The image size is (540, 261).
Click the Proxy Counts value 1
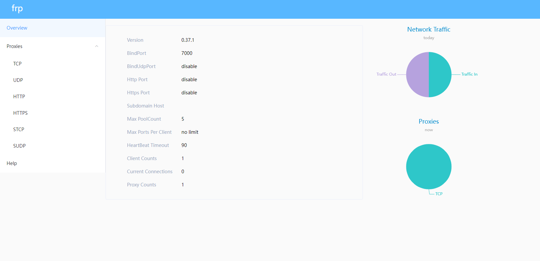(183, 185)
